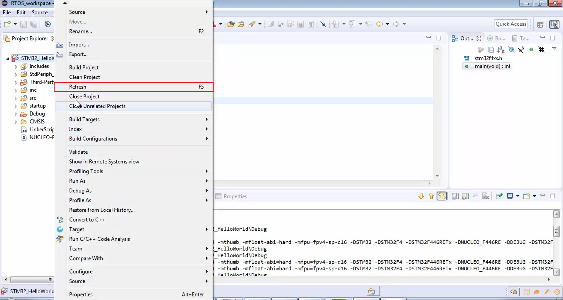Toggle alphabetical sort in Outline view
Viewport: 563px width, 300px height.
[x=501, y=50]
